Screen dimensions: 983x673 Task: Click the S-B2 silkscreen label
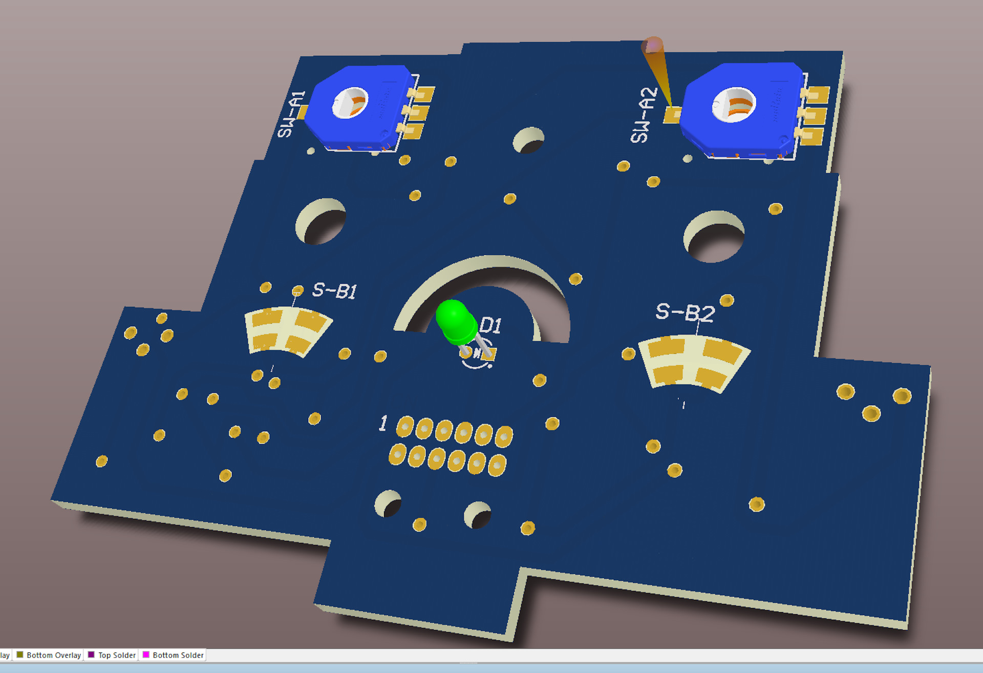685,312
